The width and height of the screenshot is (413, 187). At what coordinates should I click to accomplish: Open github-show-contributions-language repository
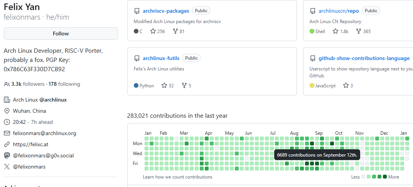(364, 58)
